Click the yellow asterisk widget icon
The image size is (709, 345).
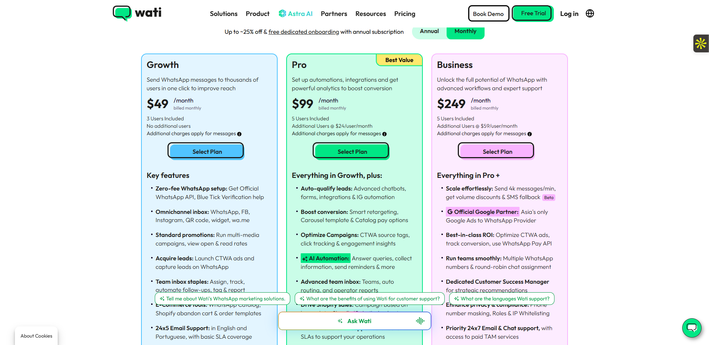700,43
